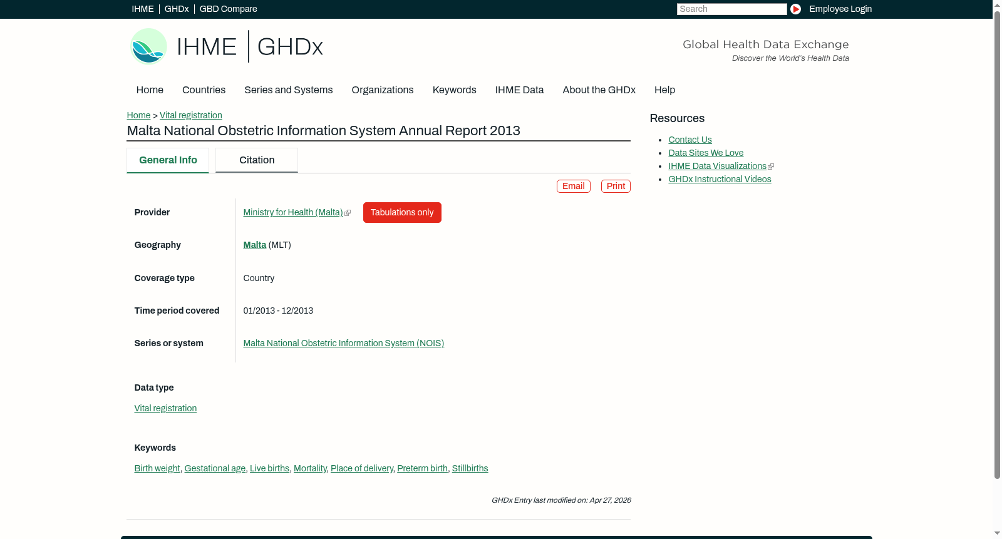Open the Help menu

pos(664,90)
